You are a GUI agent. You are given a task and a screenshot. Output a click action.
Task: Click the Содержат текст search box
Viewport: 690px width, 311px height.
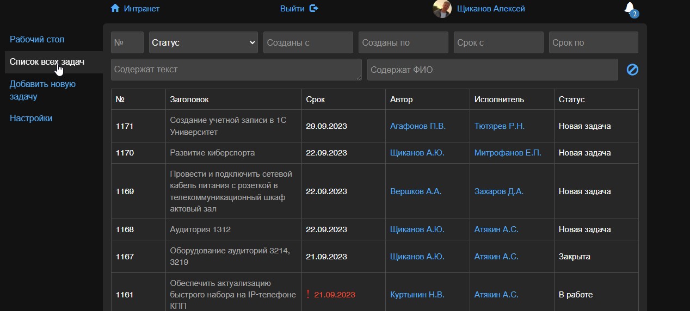pos(236,70)
